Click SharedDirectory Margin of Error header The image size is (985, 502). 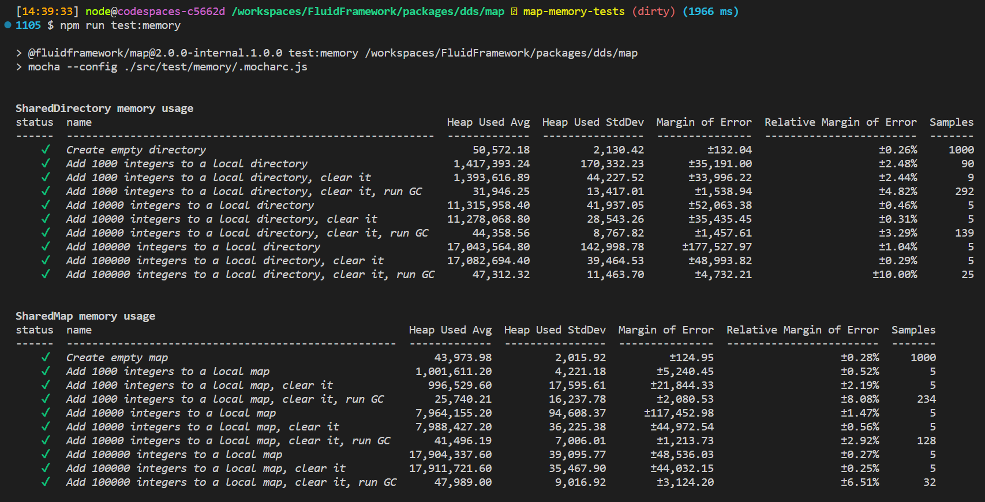point(704,122)
